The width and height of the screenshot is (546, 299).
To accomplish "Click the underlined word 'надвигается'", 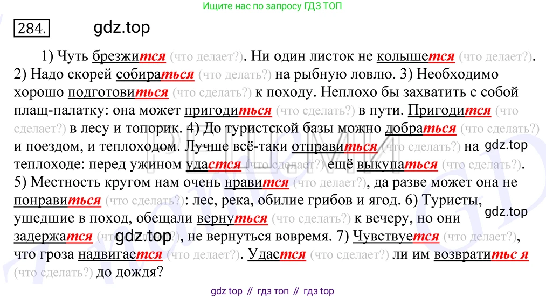I will pos(120,255).
